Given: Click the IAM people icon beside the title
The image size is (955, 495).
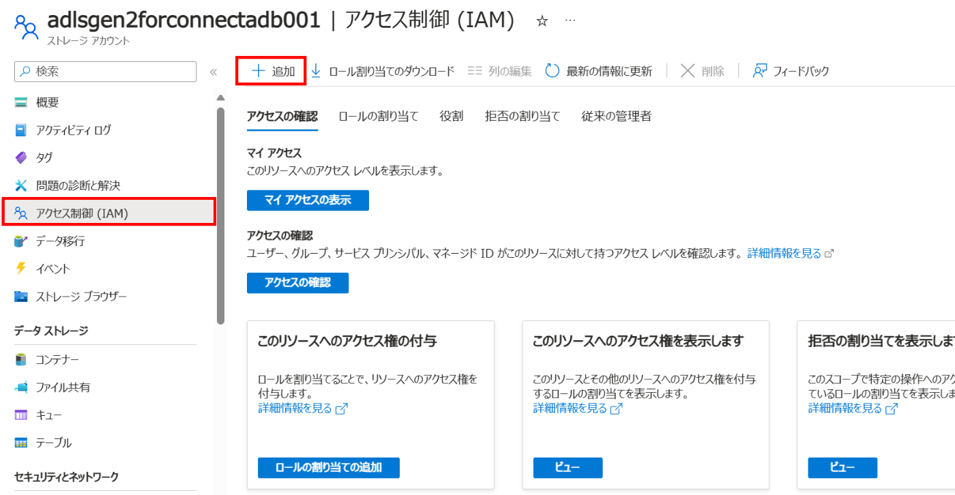Looking at the screenshot, I should (27, 27).
